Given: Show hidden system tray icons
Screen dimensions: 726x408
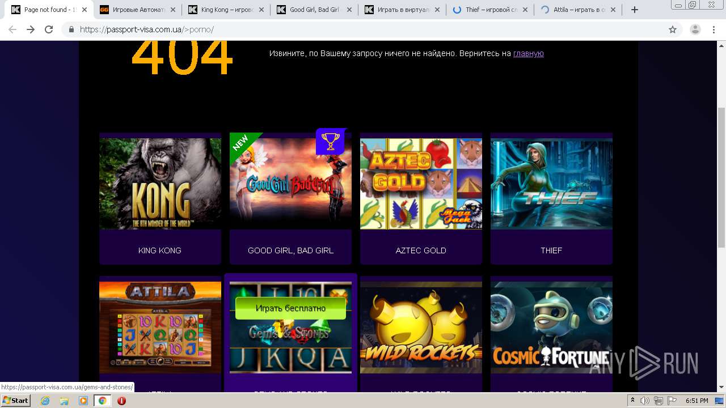Looking at the screenshot, I should coord(633,401).
